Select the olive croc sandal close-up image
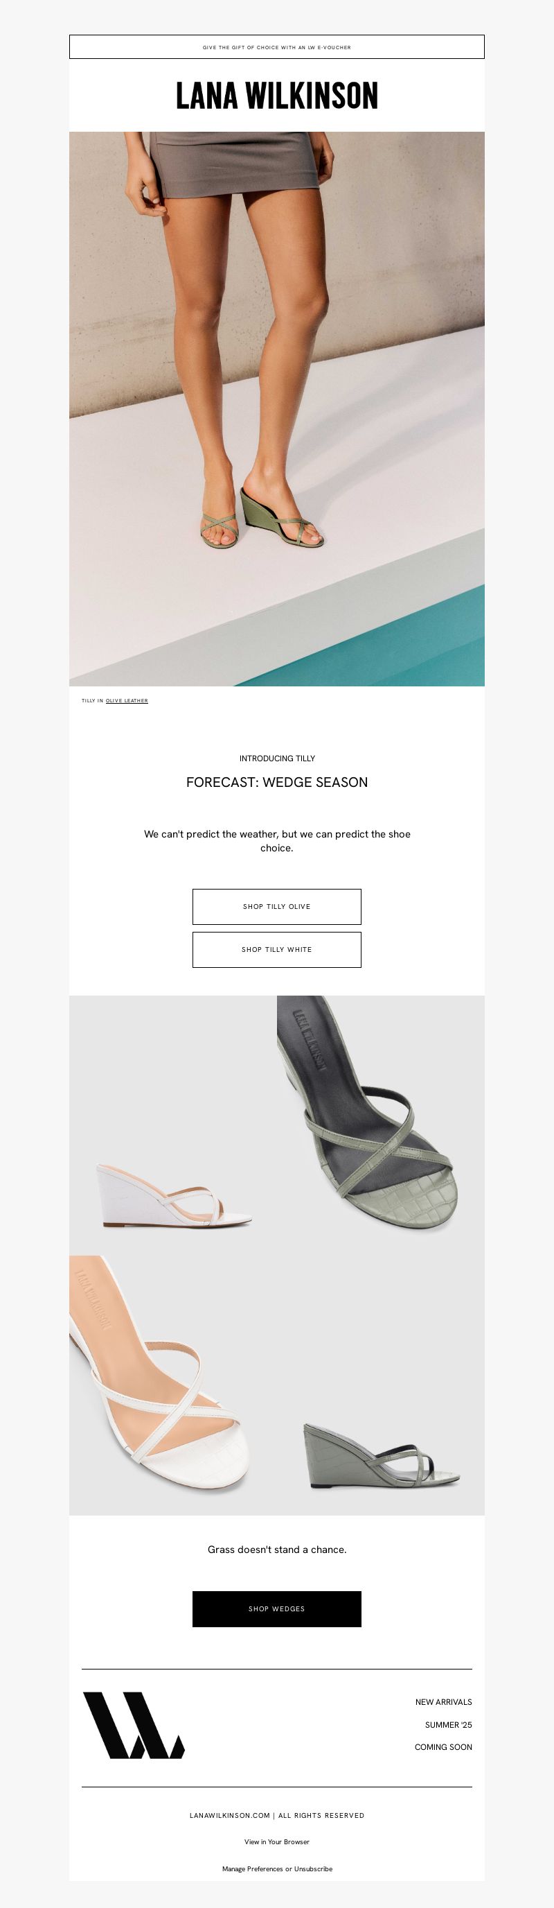 381,1125
